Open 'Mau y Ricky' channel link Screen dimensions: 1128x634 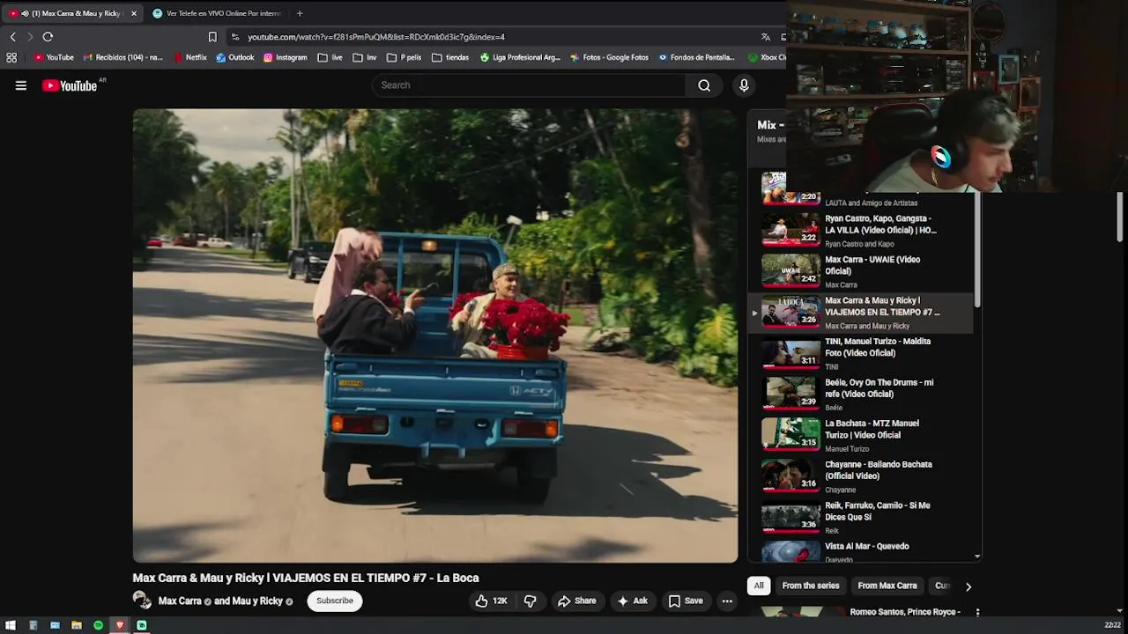(257, 601)
